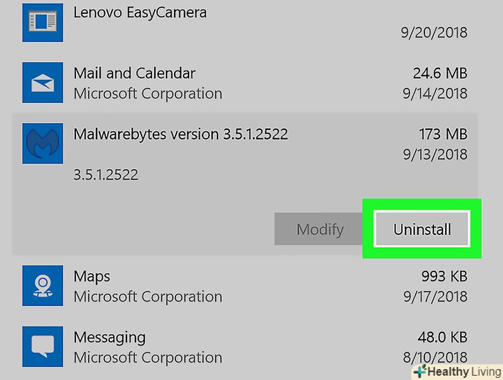This screenshot has width=503, height=380.
Task: Click the Mail and Calendar envelope icon
Action: click(x=43, y=82)
